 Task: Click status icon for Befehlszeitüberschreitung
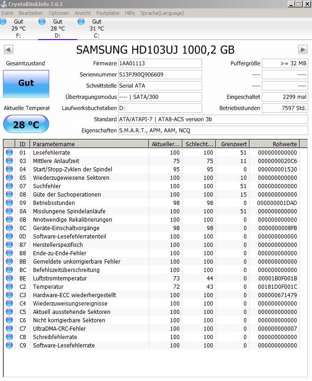coord(9,270)
